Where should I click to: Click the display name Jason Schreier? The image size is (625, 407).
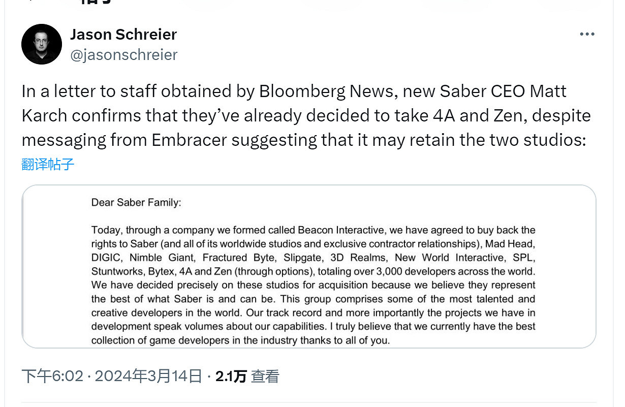pos(123,34)
